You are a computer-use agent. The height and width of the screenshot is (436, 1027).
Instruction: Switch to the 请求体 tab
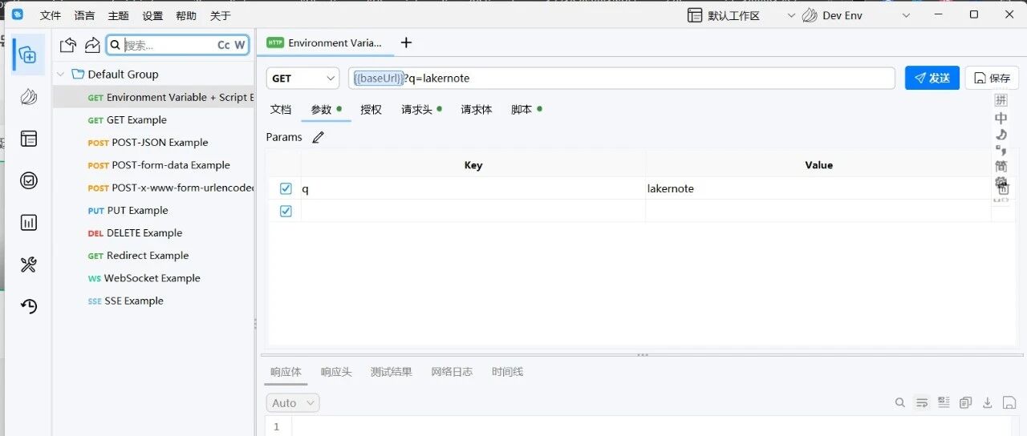(477, 109)
